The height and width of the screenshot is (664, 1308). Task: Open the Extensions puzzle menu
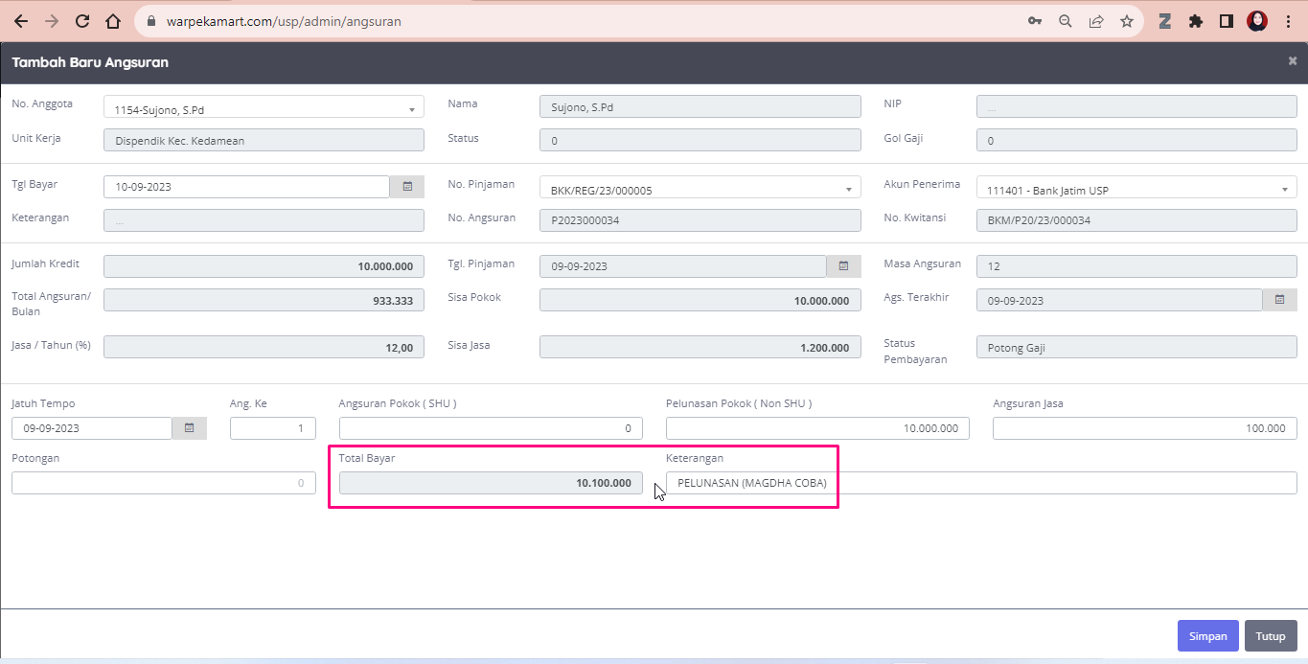tap(1196, 21)
